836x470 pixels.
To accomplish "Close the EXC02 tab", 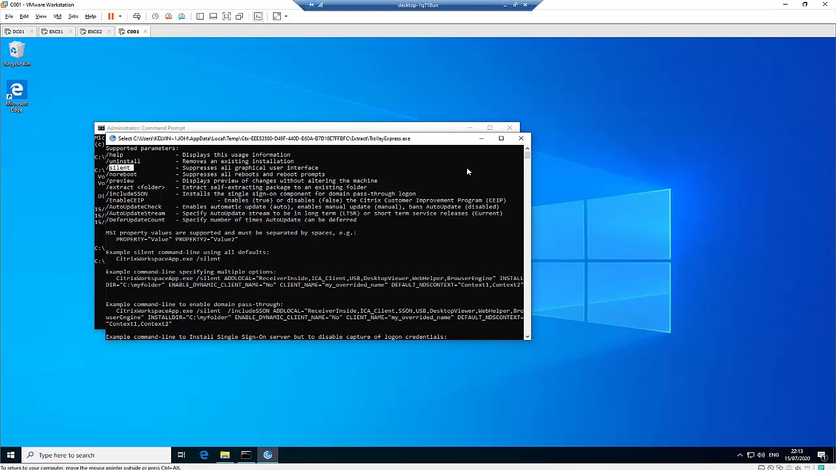I will tap(108, 31).
